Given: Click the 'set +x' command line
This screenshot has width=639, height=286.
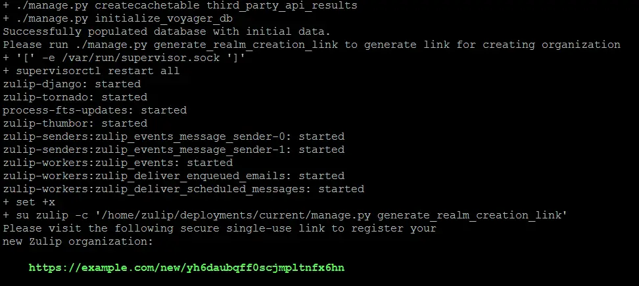Looking at the screenshot, I should pos(29,202).
